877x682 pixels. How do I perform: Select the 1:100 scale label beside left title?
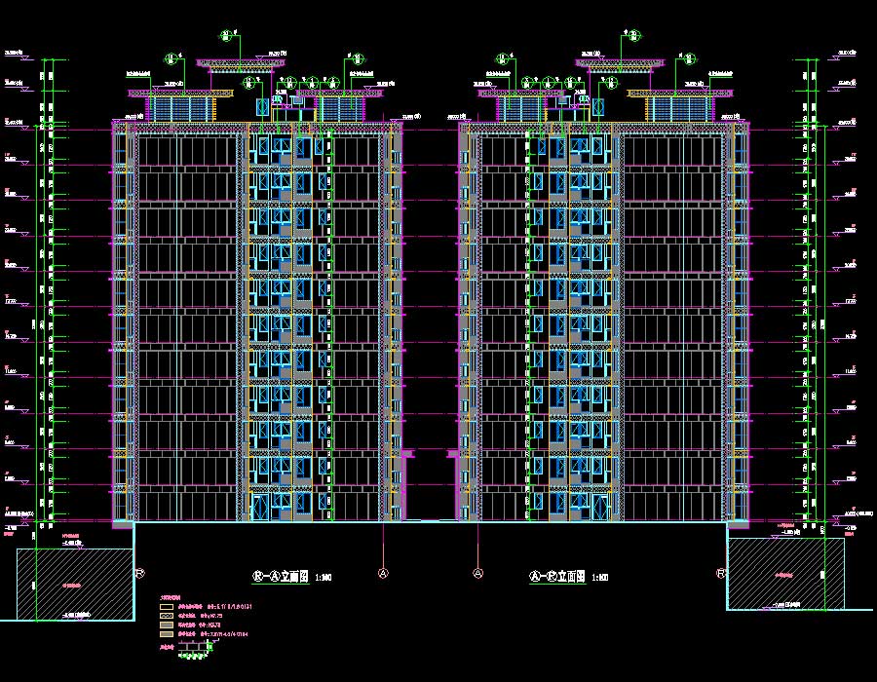coord(324,578)
